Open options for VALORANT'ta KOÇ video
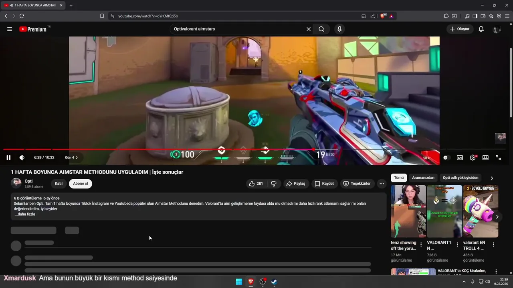Image resolution: width=513 pixels, height=288 pixels. click(496, 272)
